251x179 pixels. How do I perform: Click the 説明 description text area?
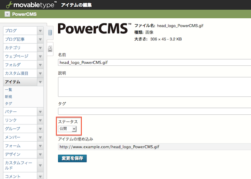click(154, 87)
